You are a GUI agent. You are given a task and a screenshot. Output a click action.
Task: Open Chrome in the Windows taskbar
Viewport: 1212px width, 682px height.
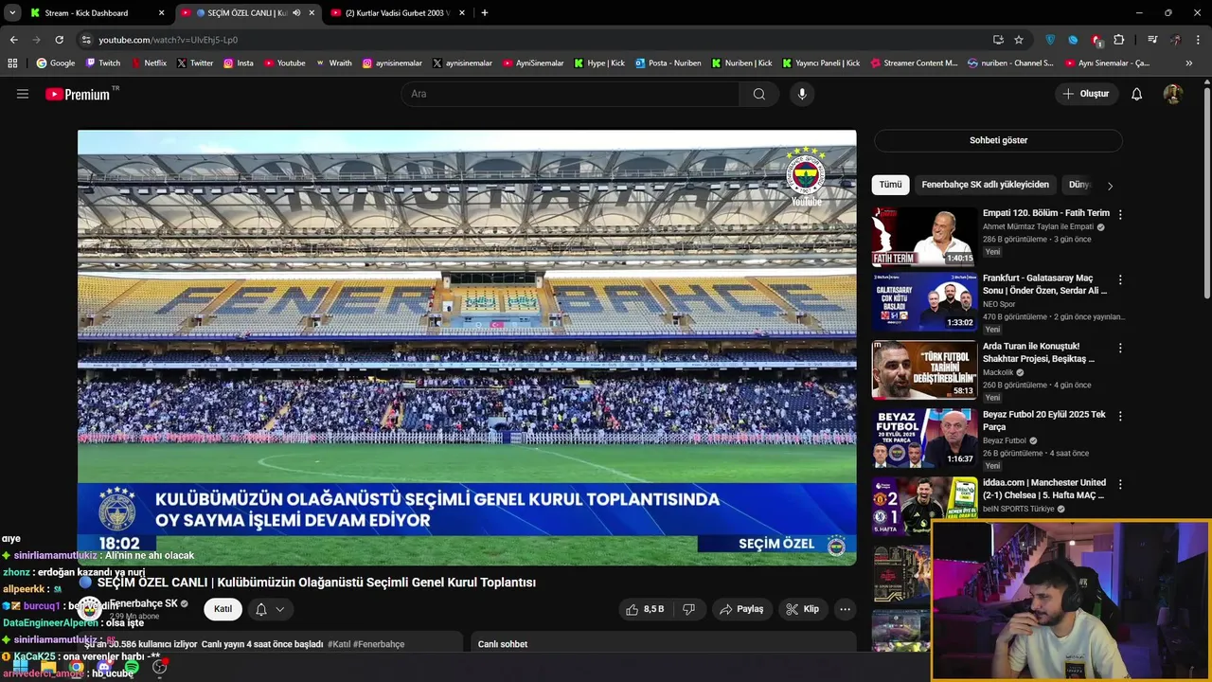coord(76,668)
